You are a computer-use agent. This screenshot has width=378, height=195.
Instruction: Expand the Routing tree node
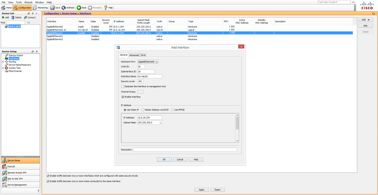point(3,62)
